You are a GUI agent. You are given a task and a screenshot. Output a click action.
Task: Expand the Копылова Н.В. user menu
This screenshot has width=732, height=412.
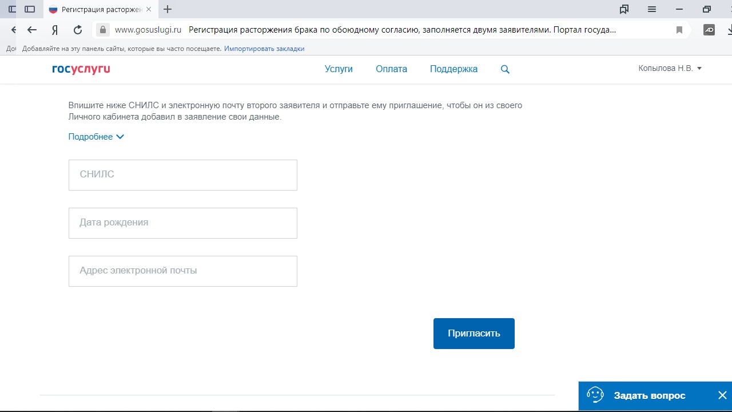[x=670, y=68]
